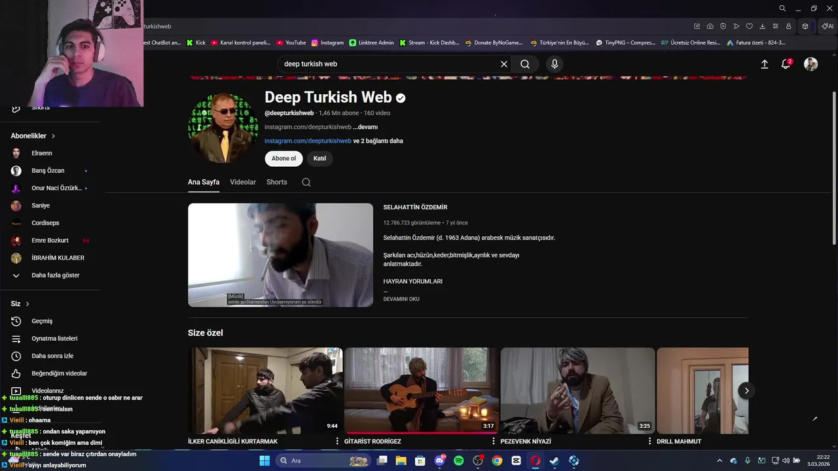The image size is (838, 471).
Task: Open Linktree Admin bookmark
Action: [372, 43]
